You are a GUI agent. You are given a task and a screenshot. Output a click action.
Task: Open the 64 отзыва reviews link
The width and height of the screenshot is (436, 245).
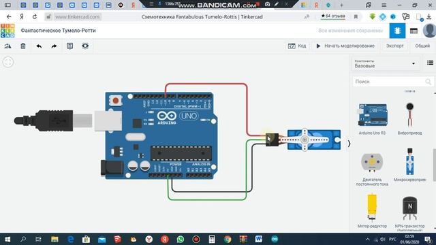click(333, 16)
